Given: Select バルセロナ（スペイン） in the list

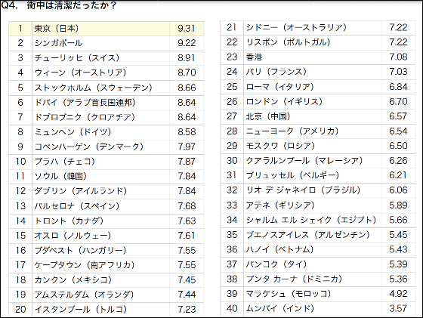Looking at the screenshot, I should coord(77,206).
